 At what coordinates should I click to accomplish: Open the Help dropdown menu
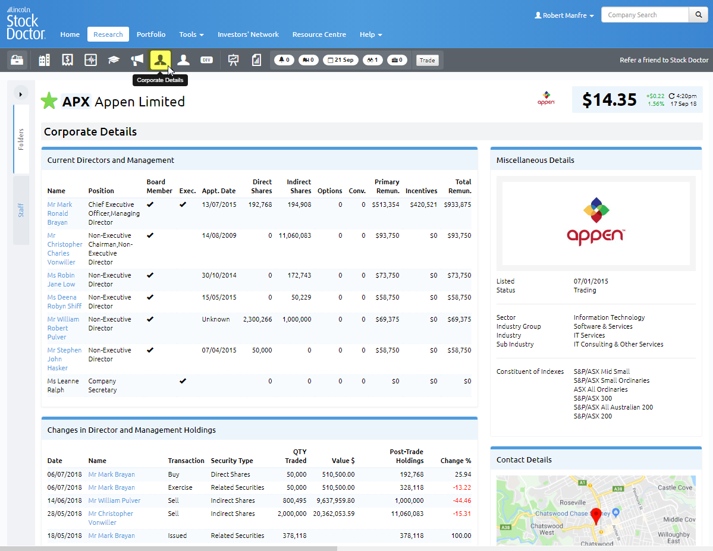(x=370, y=34)
